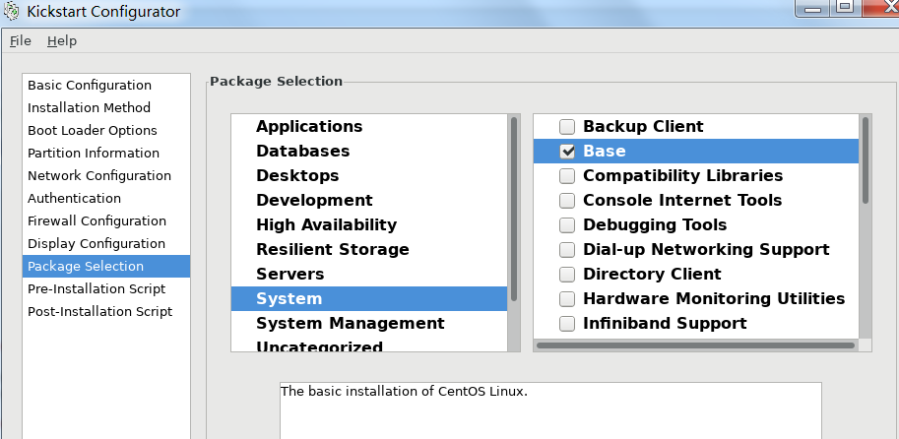Select Firewall Configuration in sidebar
The width and height of the screenshot is (899, 439).
click(96, 221)
